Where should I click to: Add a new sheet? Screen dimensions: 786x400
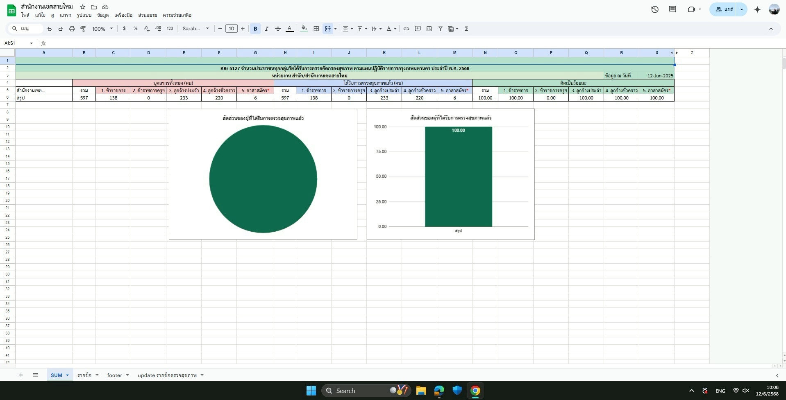[x=21, y=375]
